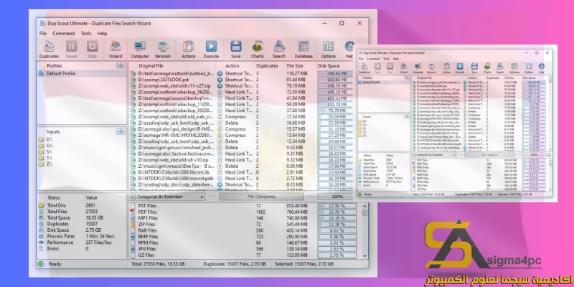Select S:\ input folder in large window
Image resolution: width=574 pixels, height=287 pixels.
click(50, 151)
